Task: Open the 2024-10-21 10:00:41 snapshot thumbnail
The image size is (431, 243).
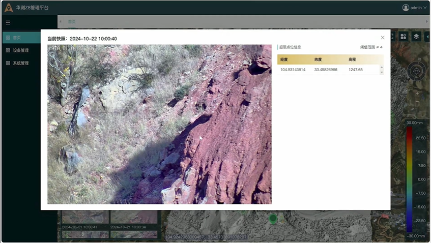Action: (x=85, y=220)
